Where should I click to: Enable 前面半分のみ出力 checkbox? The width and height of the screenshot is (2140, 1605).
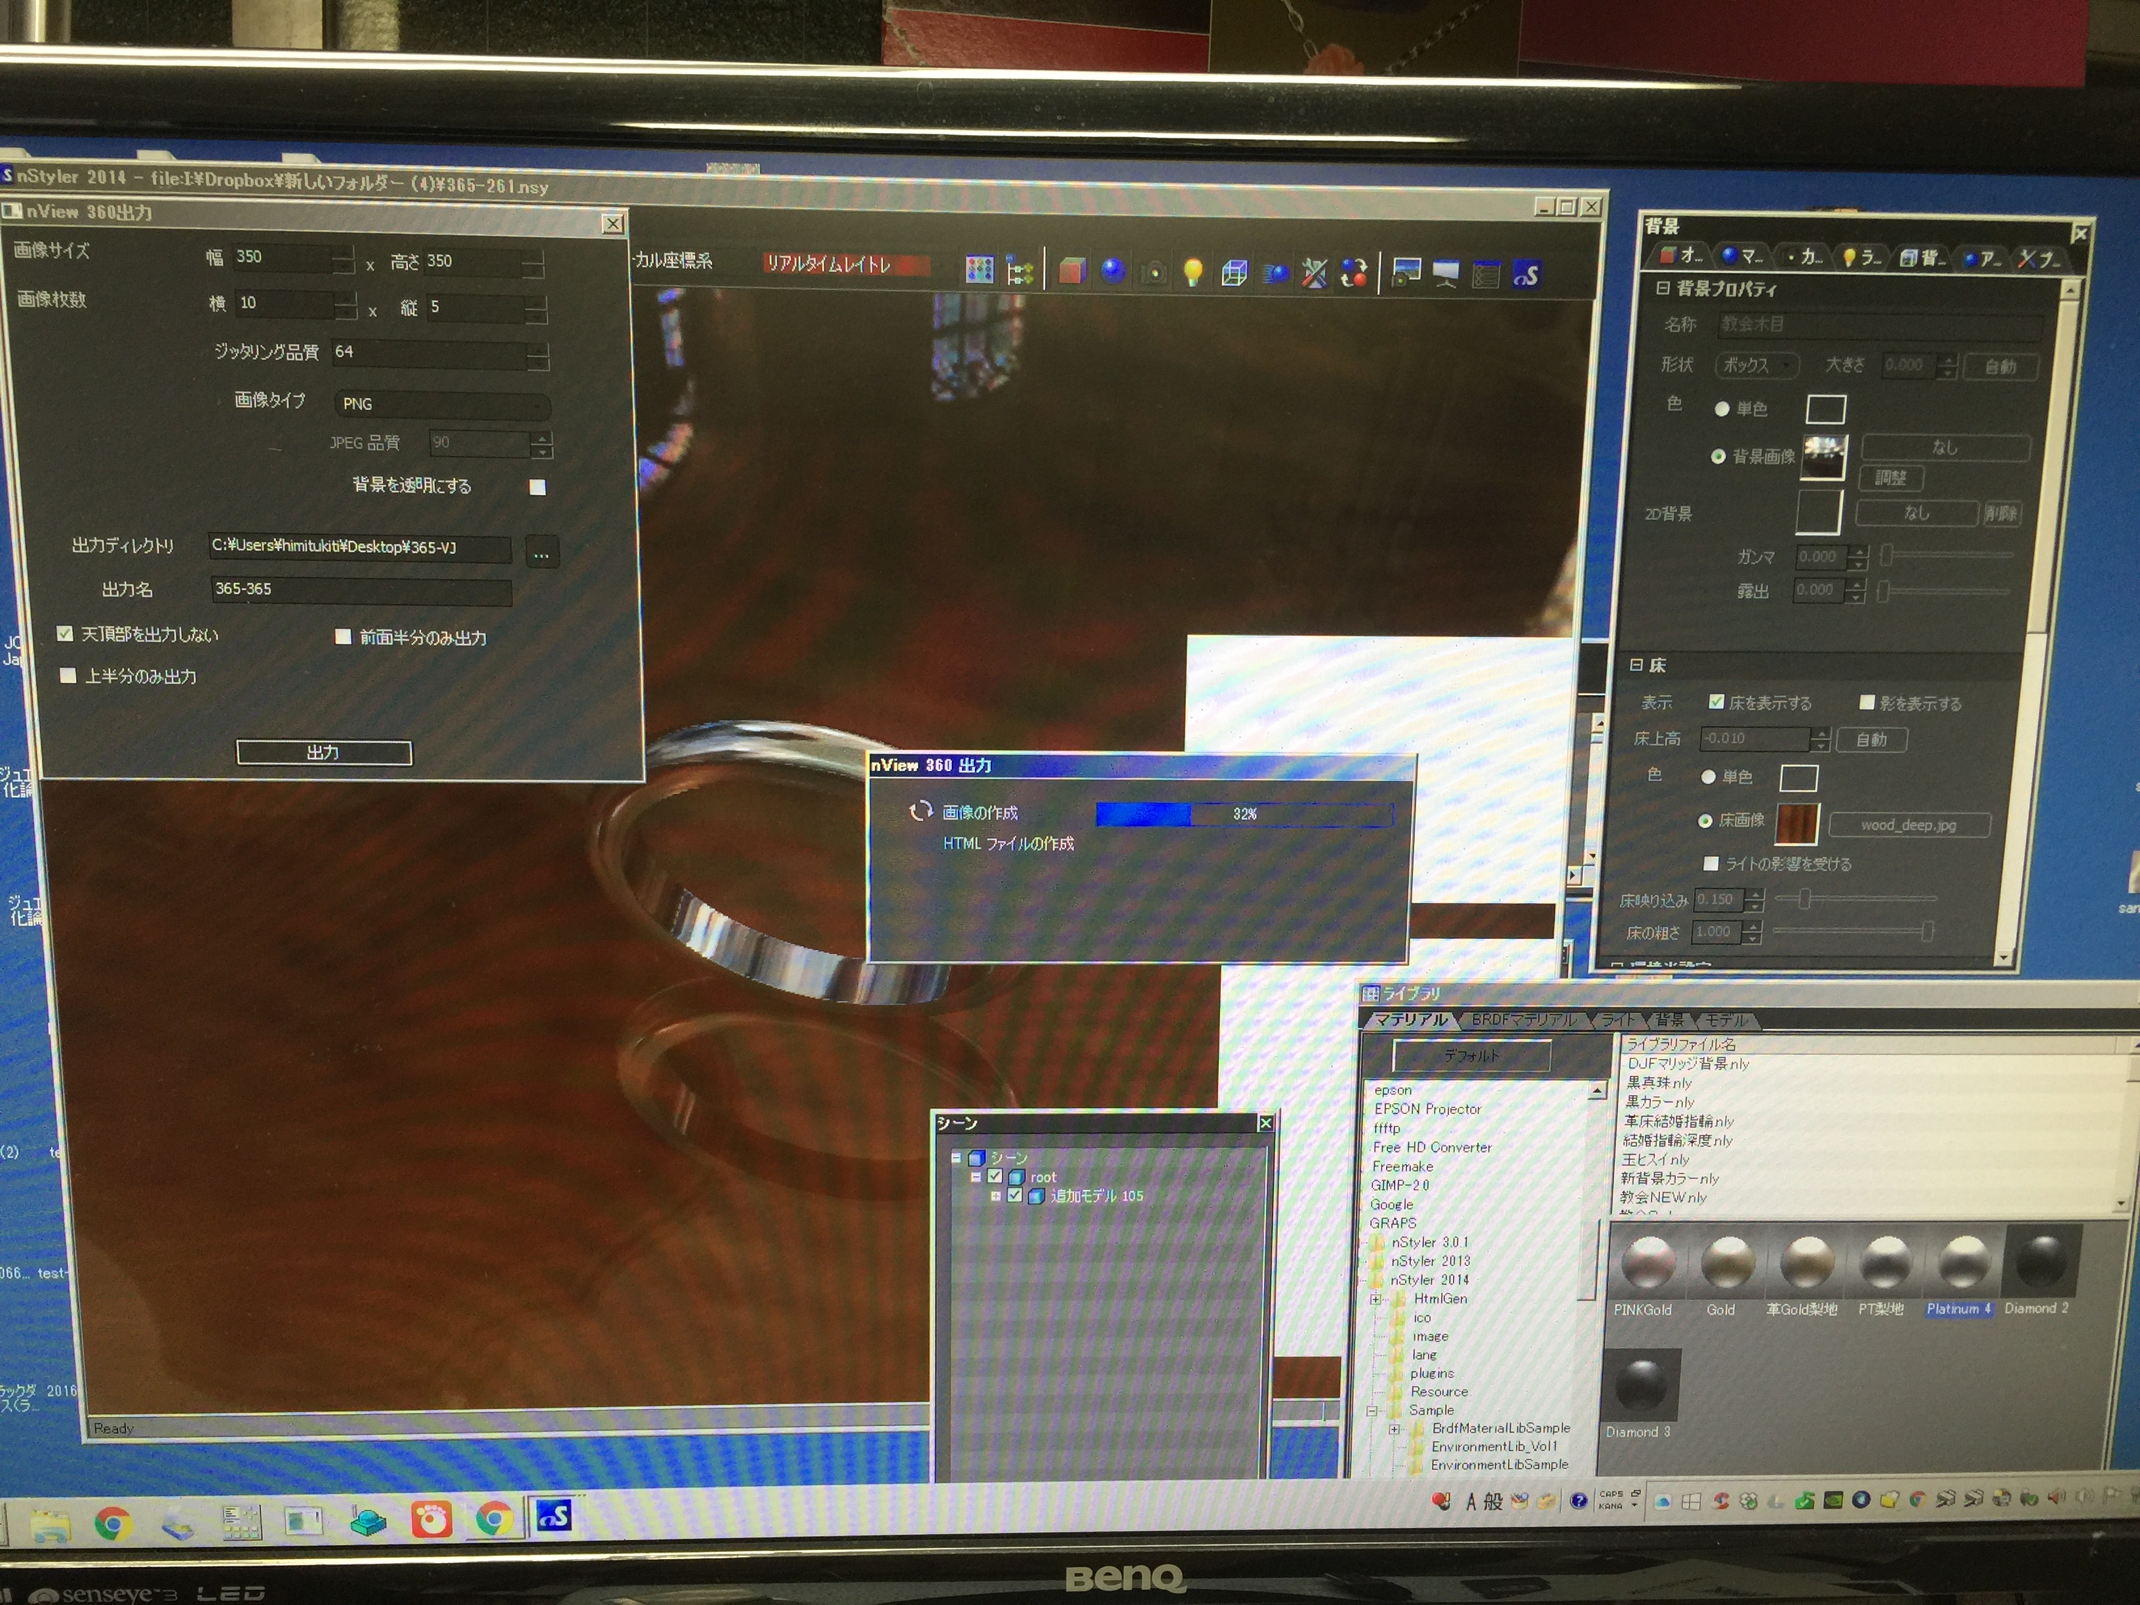342,637
